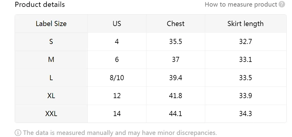Click the 44.1 chest measurement cell

175,114
